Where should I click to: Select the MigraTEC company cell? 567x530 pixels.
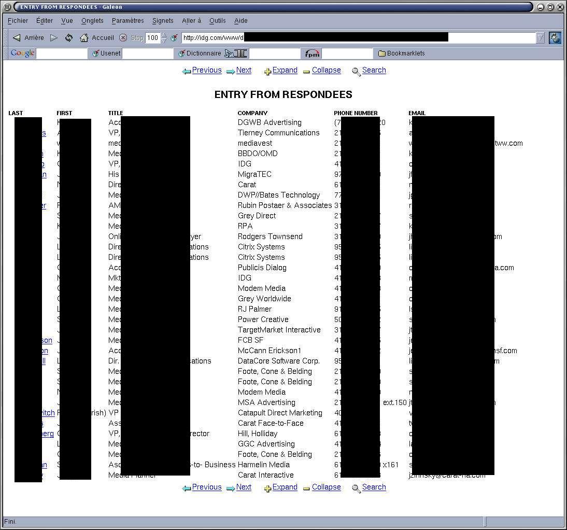[x=254, y=174]
